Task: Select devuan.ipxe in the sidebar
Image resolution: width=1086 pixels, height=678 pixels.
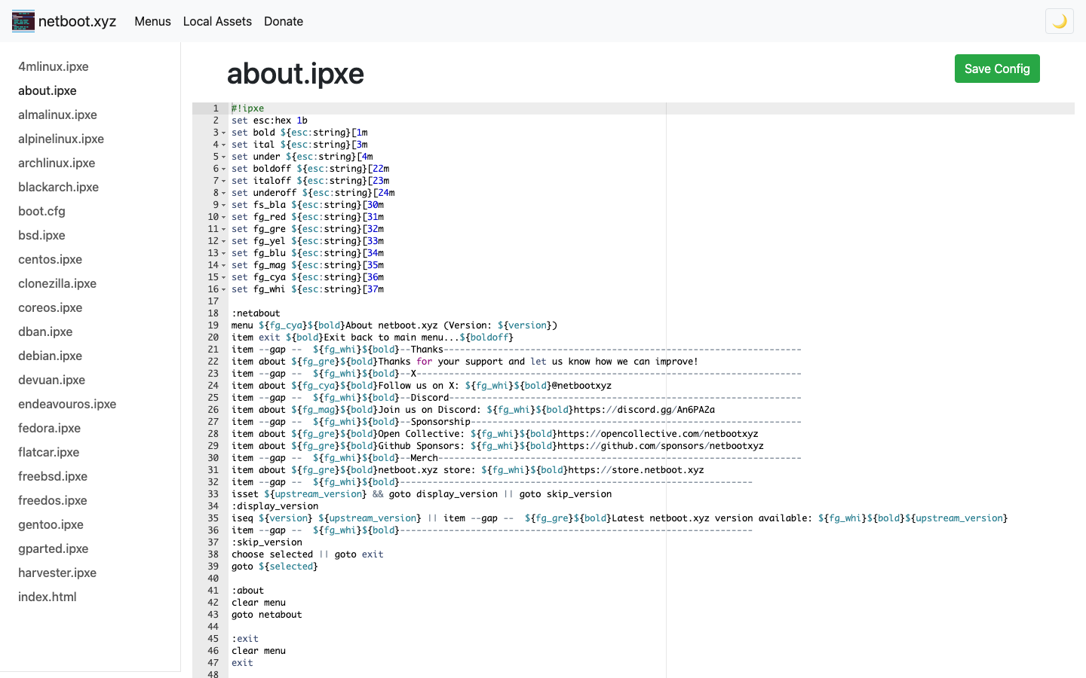Action: coord(51,380)
